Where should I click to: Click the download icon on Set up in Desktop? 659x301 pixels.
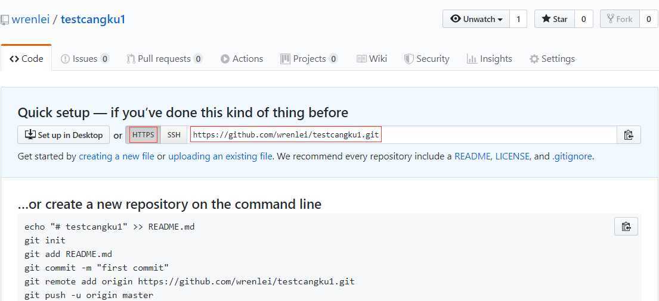tap(30, 134)
